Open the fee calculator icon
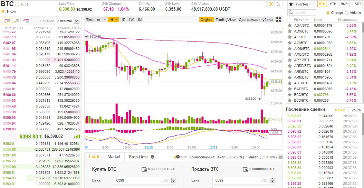364x188 pixels. pyautogui.click(x=281, y=157)
